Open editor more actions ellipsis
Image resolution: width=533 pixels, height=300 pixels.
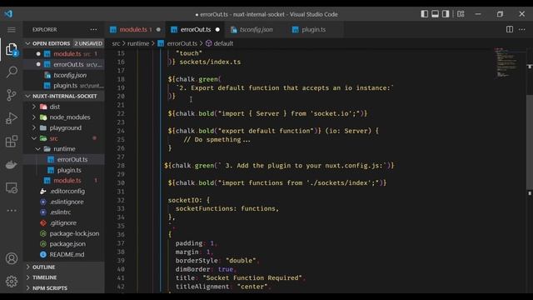point(522,29)
